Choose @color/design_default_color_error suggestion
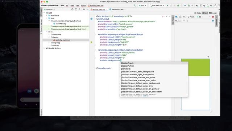Image resolution: width=232 pixels, height=131 pixels. click(154, 86)
